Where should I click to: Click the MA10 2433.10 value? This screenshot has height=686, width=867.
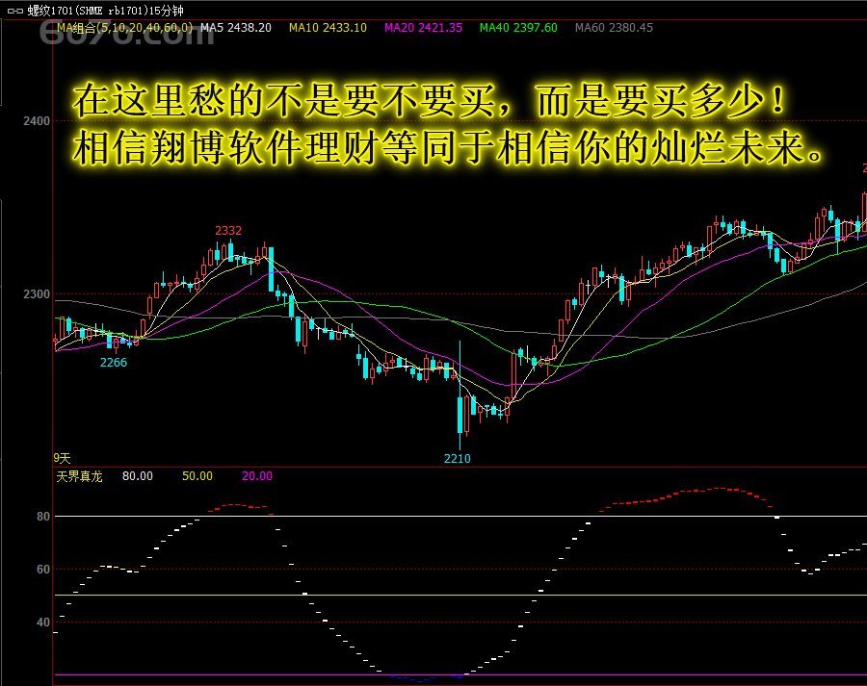pos(328,28)
